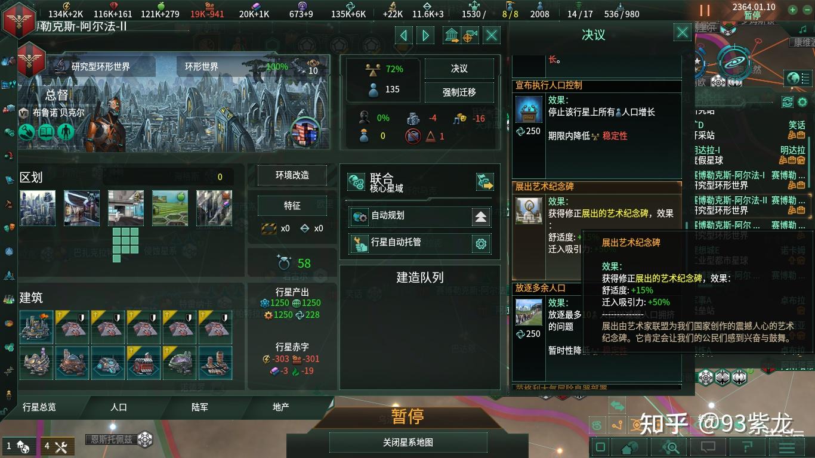Open the 地产 holdings tab

[281, 407]
